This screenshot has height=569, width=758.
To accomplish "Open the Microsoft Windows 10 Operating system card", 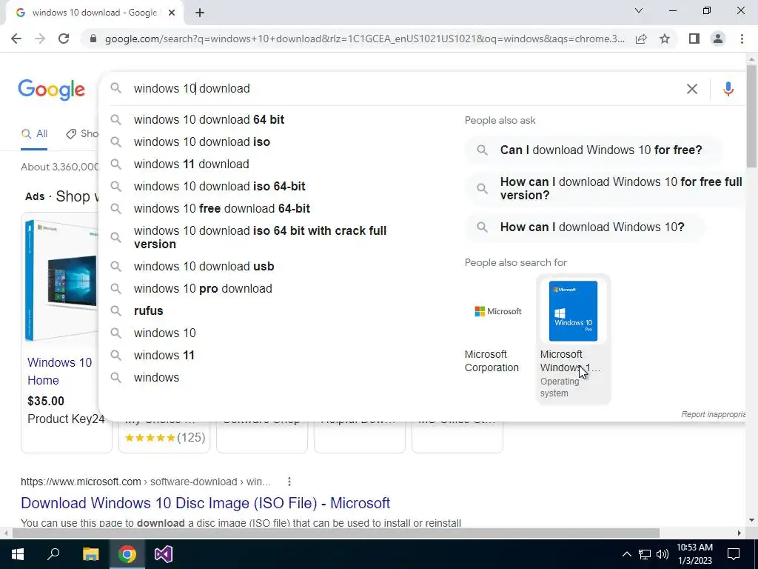I will coord(574,339).
